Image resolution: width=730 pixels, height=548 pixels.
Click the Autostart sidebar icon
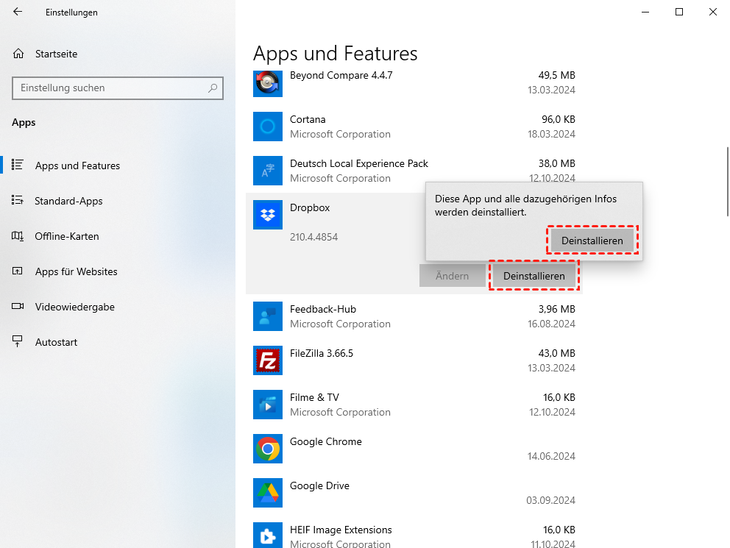click(x=17, y=341)
